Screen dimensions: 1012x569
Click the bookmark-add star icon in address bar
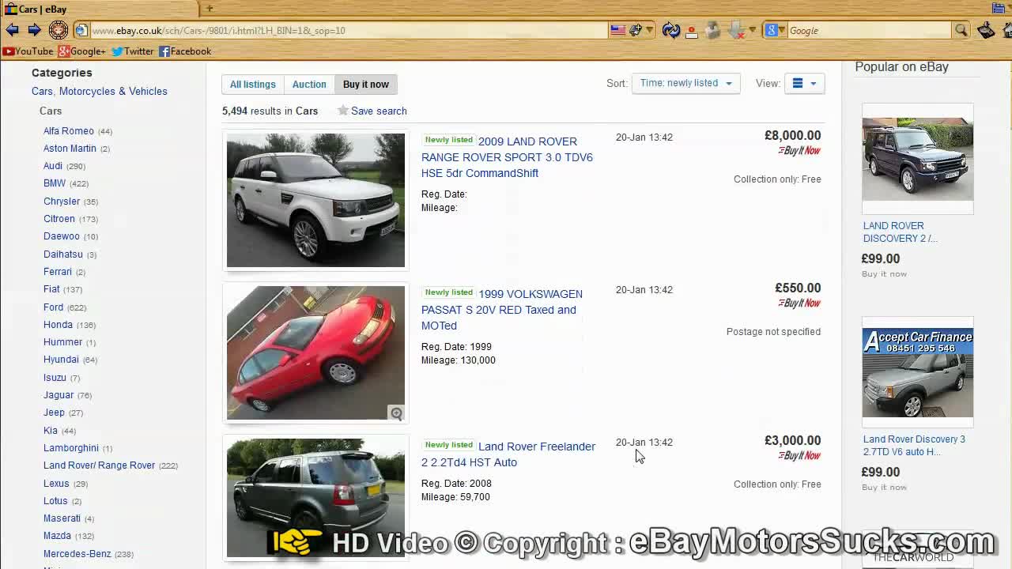636,30
